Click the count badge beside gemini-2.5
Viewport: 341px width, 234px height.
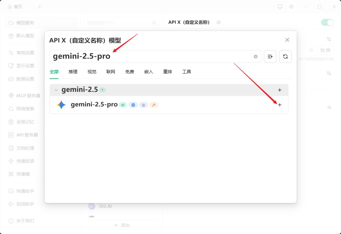point(103,90)
